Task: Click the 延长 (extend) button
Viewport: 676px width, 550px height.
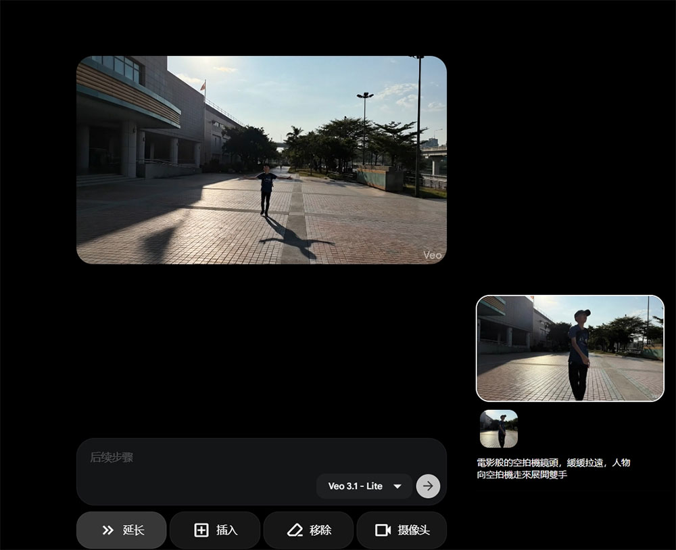Action: tap(121, 530)
